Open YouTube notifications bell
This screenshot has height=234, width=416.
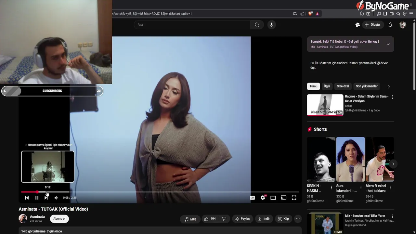pos(390,25)
